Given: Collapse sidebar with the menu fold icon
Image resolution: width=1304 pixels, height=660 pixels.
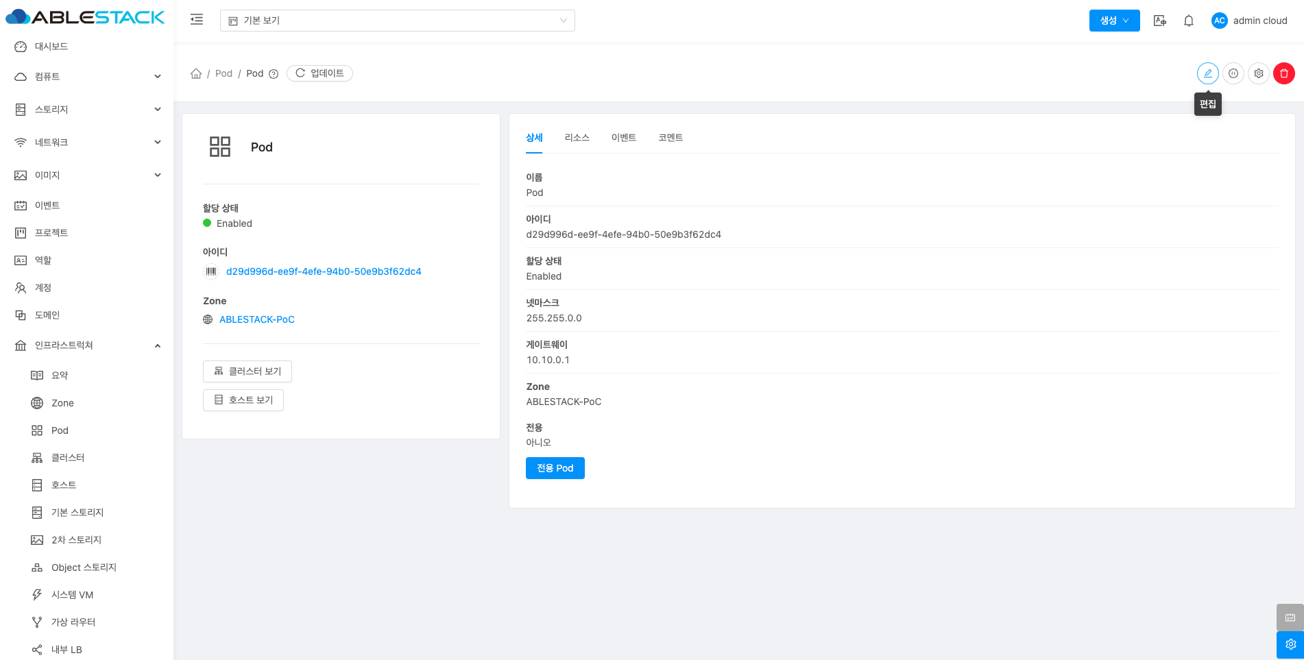Looking at the screenshot, I should [197, 20].
